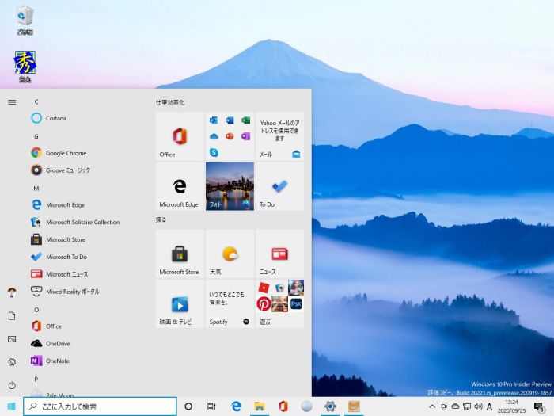
Task: Open Cortana from the app list
Action: pyautogui.click(x=55, y=118)
